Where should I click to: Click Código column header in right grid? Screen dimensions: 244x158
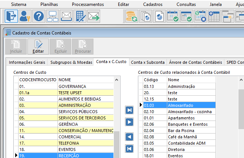(x=155, y=80)
